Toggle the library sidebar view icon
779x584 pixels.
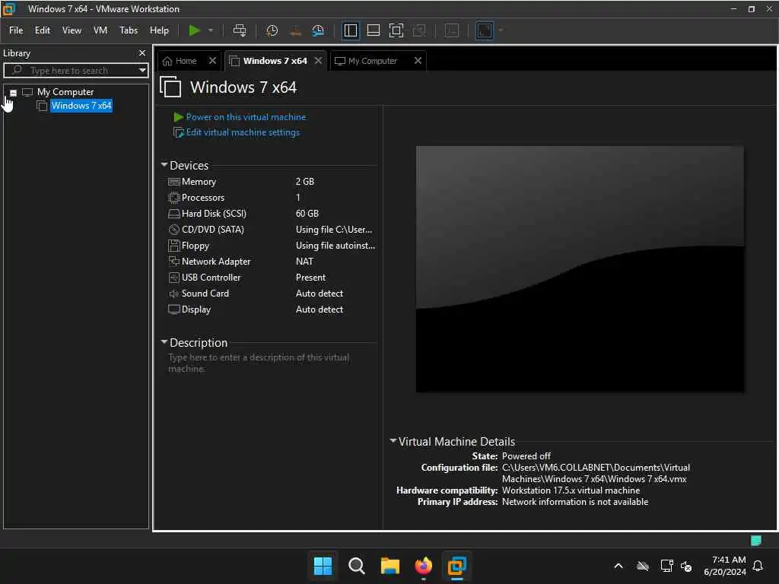(350, 30)
